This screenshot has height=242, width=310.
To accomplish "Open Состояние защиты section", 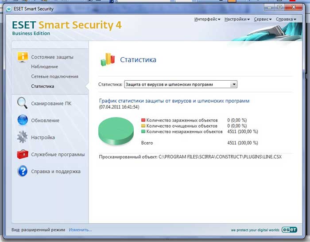I will 52,57.
